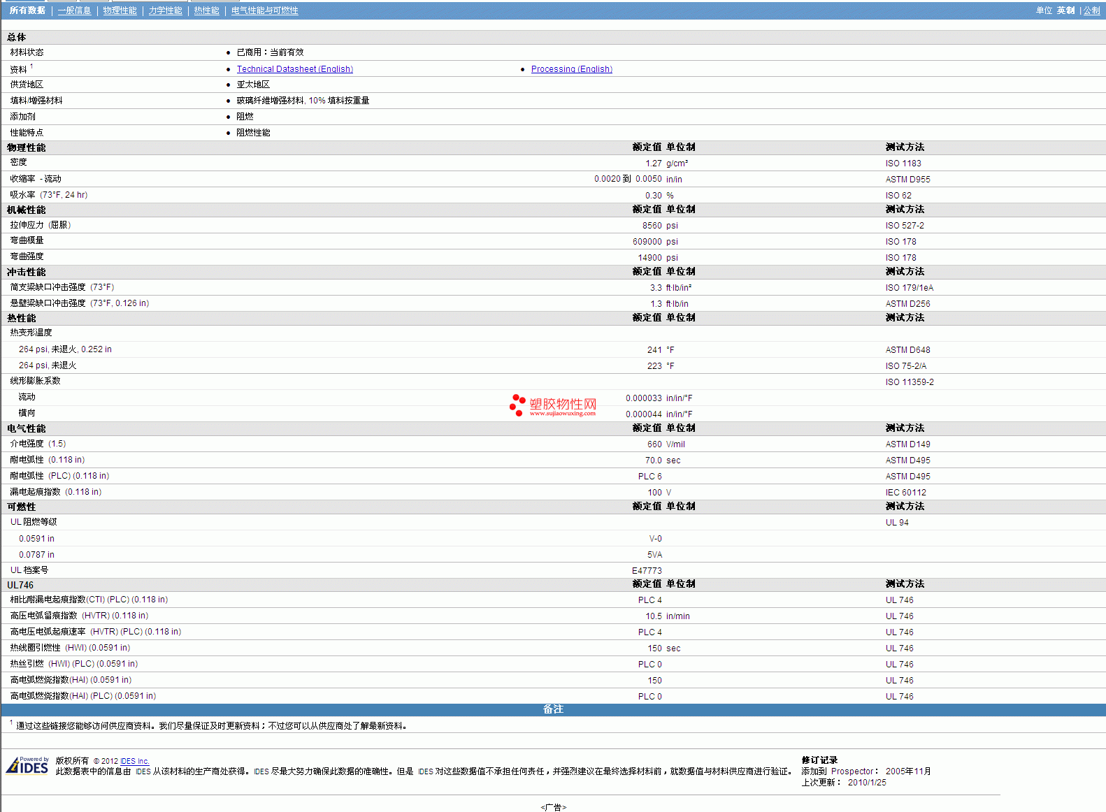
Task: Click the 0.0591 in thickness row label
Action: [x=36, y=539]
